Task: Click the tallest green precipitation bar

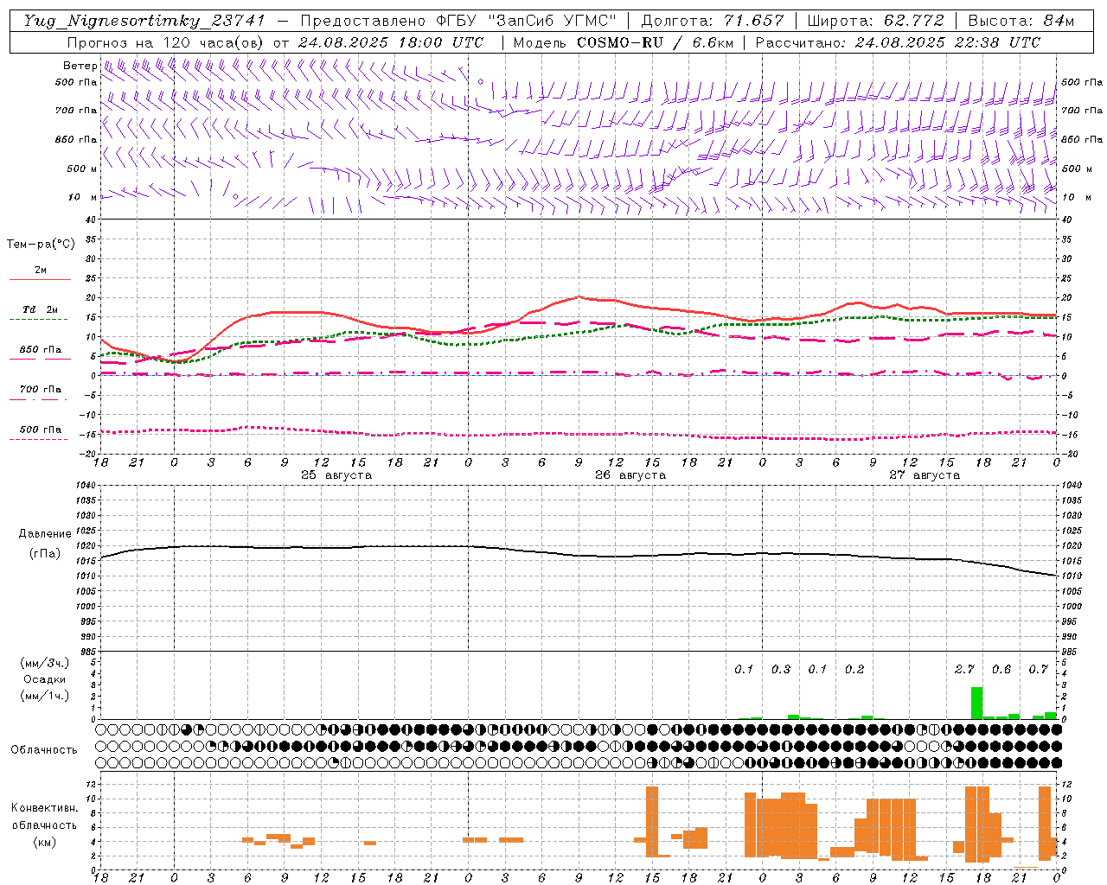Action: pyautogui.click(x=976, y=703)
